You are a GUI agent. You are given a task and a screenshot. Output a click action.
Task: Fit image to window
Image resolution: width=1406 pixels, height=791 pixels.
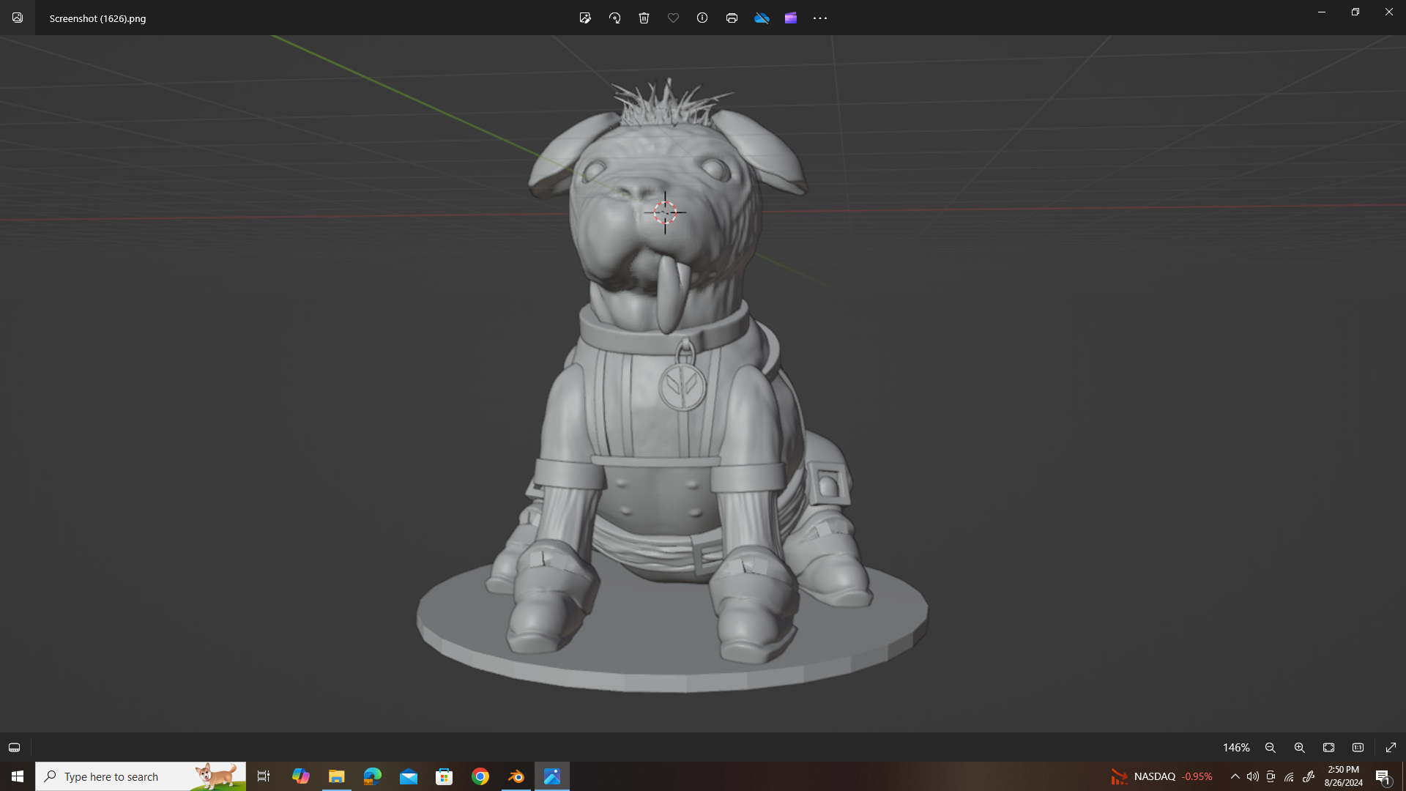(1329, 748)
